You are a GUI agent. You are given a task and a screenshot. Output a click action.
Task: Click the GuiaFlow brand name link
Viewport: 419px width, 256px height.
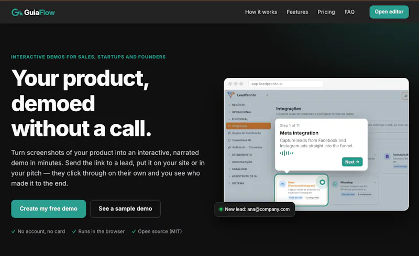click(39, 13)
